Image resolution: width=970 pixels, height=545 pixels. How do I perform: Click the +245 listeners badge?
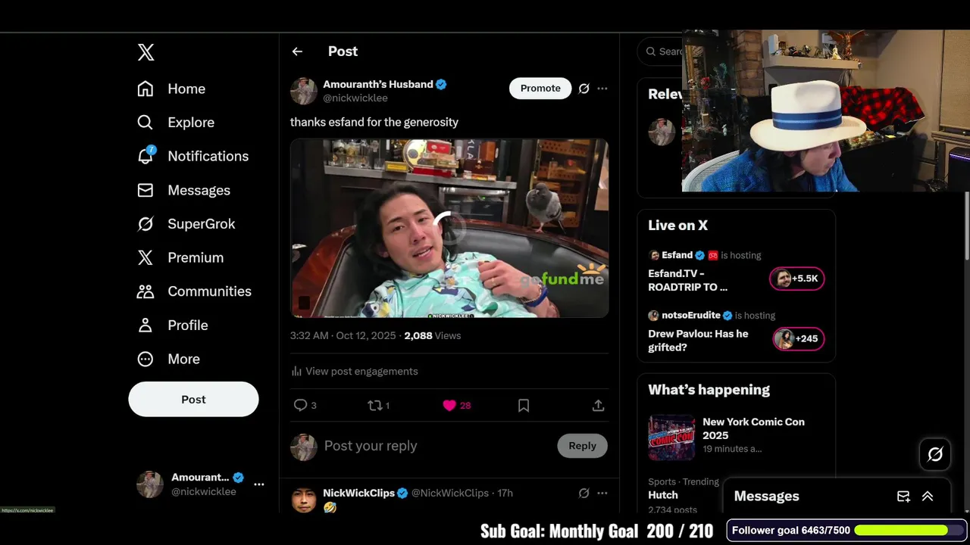pyautogui.click(x=799, y=338)
